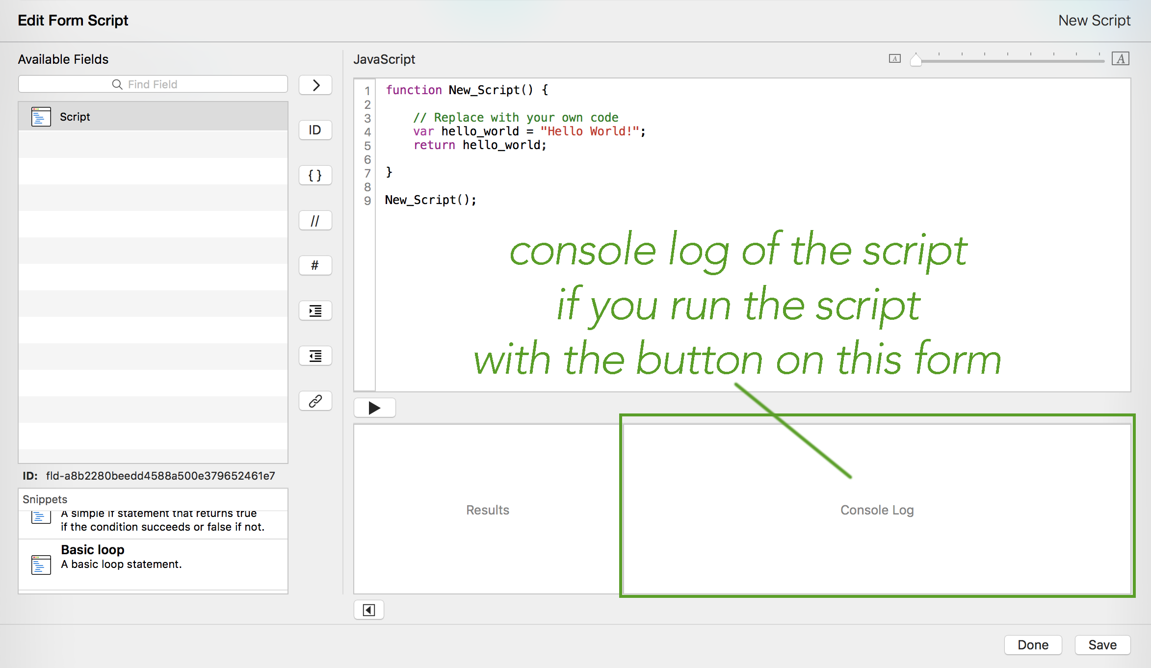Collapse the sidebar with the bottom panel toggle
Screen dimensions: 1151x668
coord(368,610)
